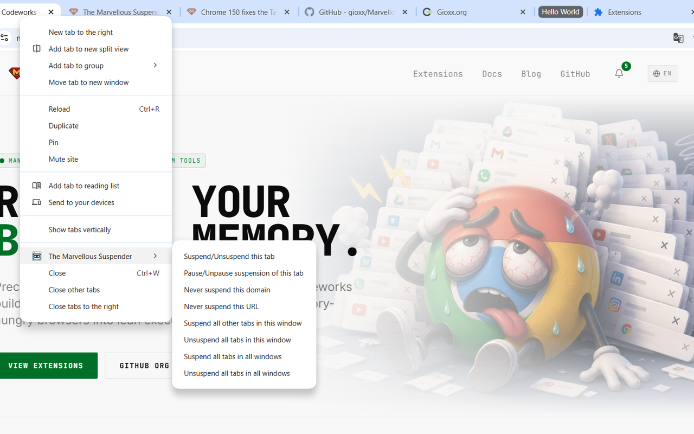Click the Gioxx.org tab favicon

pyautogui.click(x=427, y=12)
